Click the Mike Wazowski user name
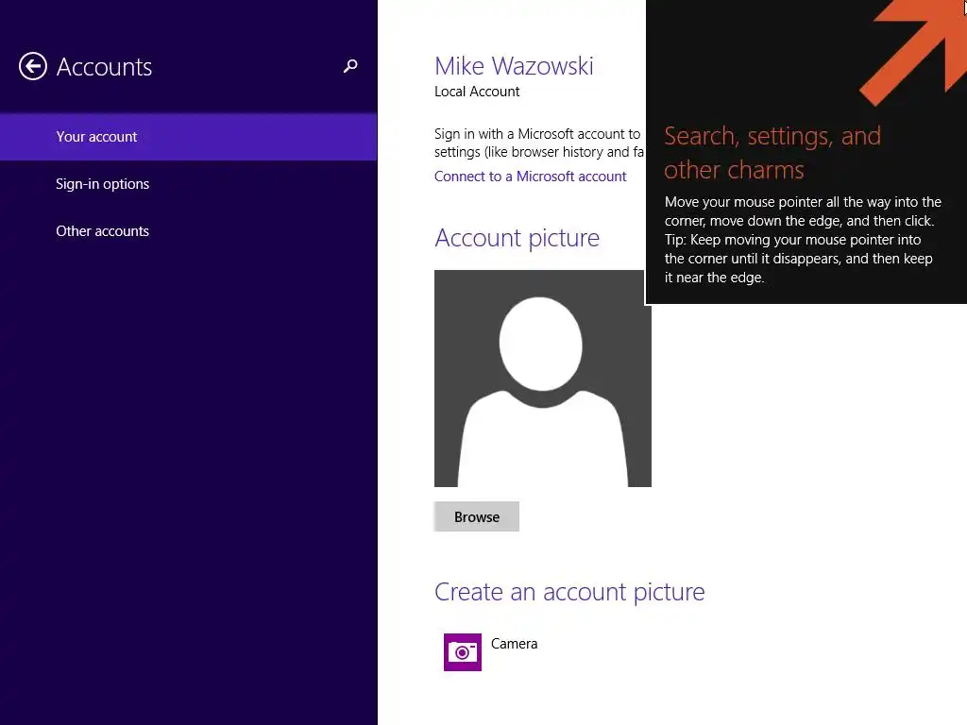Screen dimensions: 967x725 pyautogui.click(x=514, y=66)
